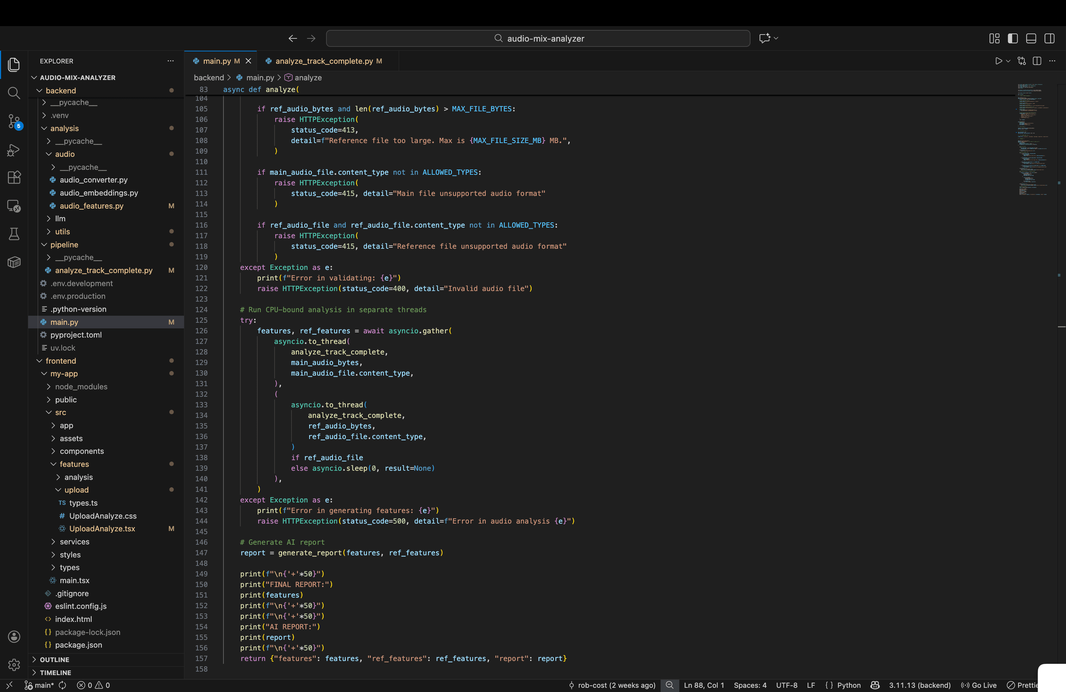Open the Manage settings gear

click(x=14, y=665)
